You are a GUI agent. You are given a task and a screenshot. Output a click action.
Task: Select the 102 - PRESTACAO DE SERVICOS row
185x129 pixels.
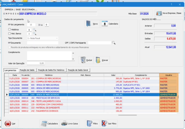[x=93, y=98]
